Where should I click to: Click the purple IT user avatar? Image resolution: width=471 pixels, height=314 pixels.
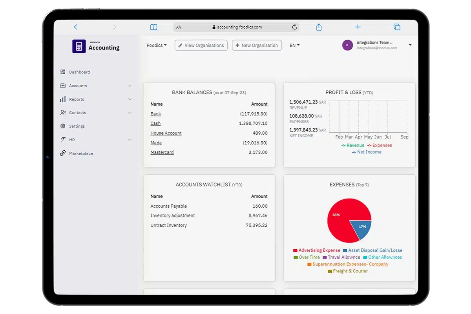coord(347,45)
